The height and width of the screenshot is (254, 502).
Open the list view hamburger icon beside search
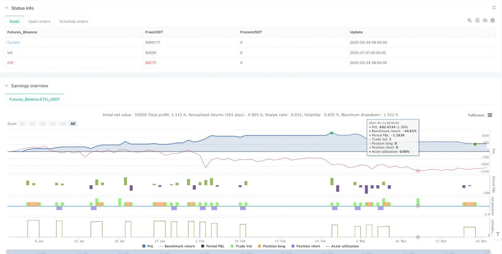[477, 20]
